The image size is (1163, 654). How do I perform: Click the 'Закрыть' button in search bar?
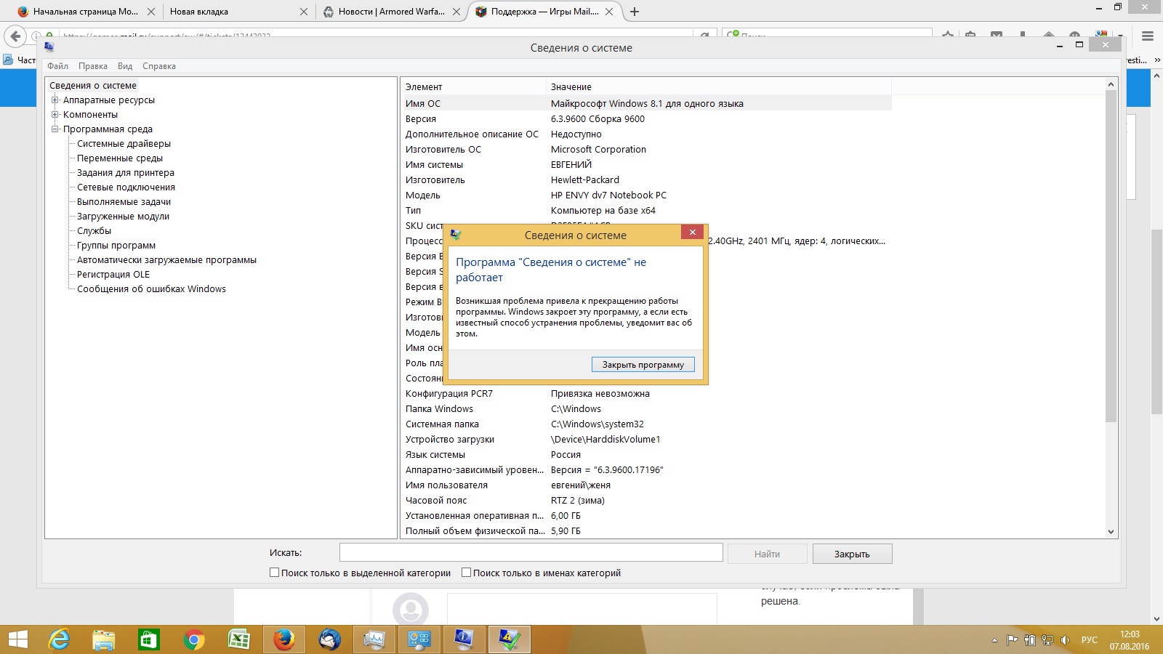point(852,554)
